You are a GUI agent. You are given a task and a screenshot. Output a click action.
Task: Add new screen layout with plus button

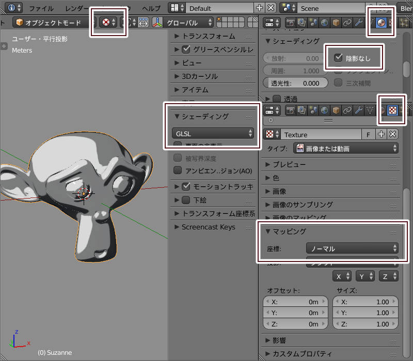tap(259, 8)
